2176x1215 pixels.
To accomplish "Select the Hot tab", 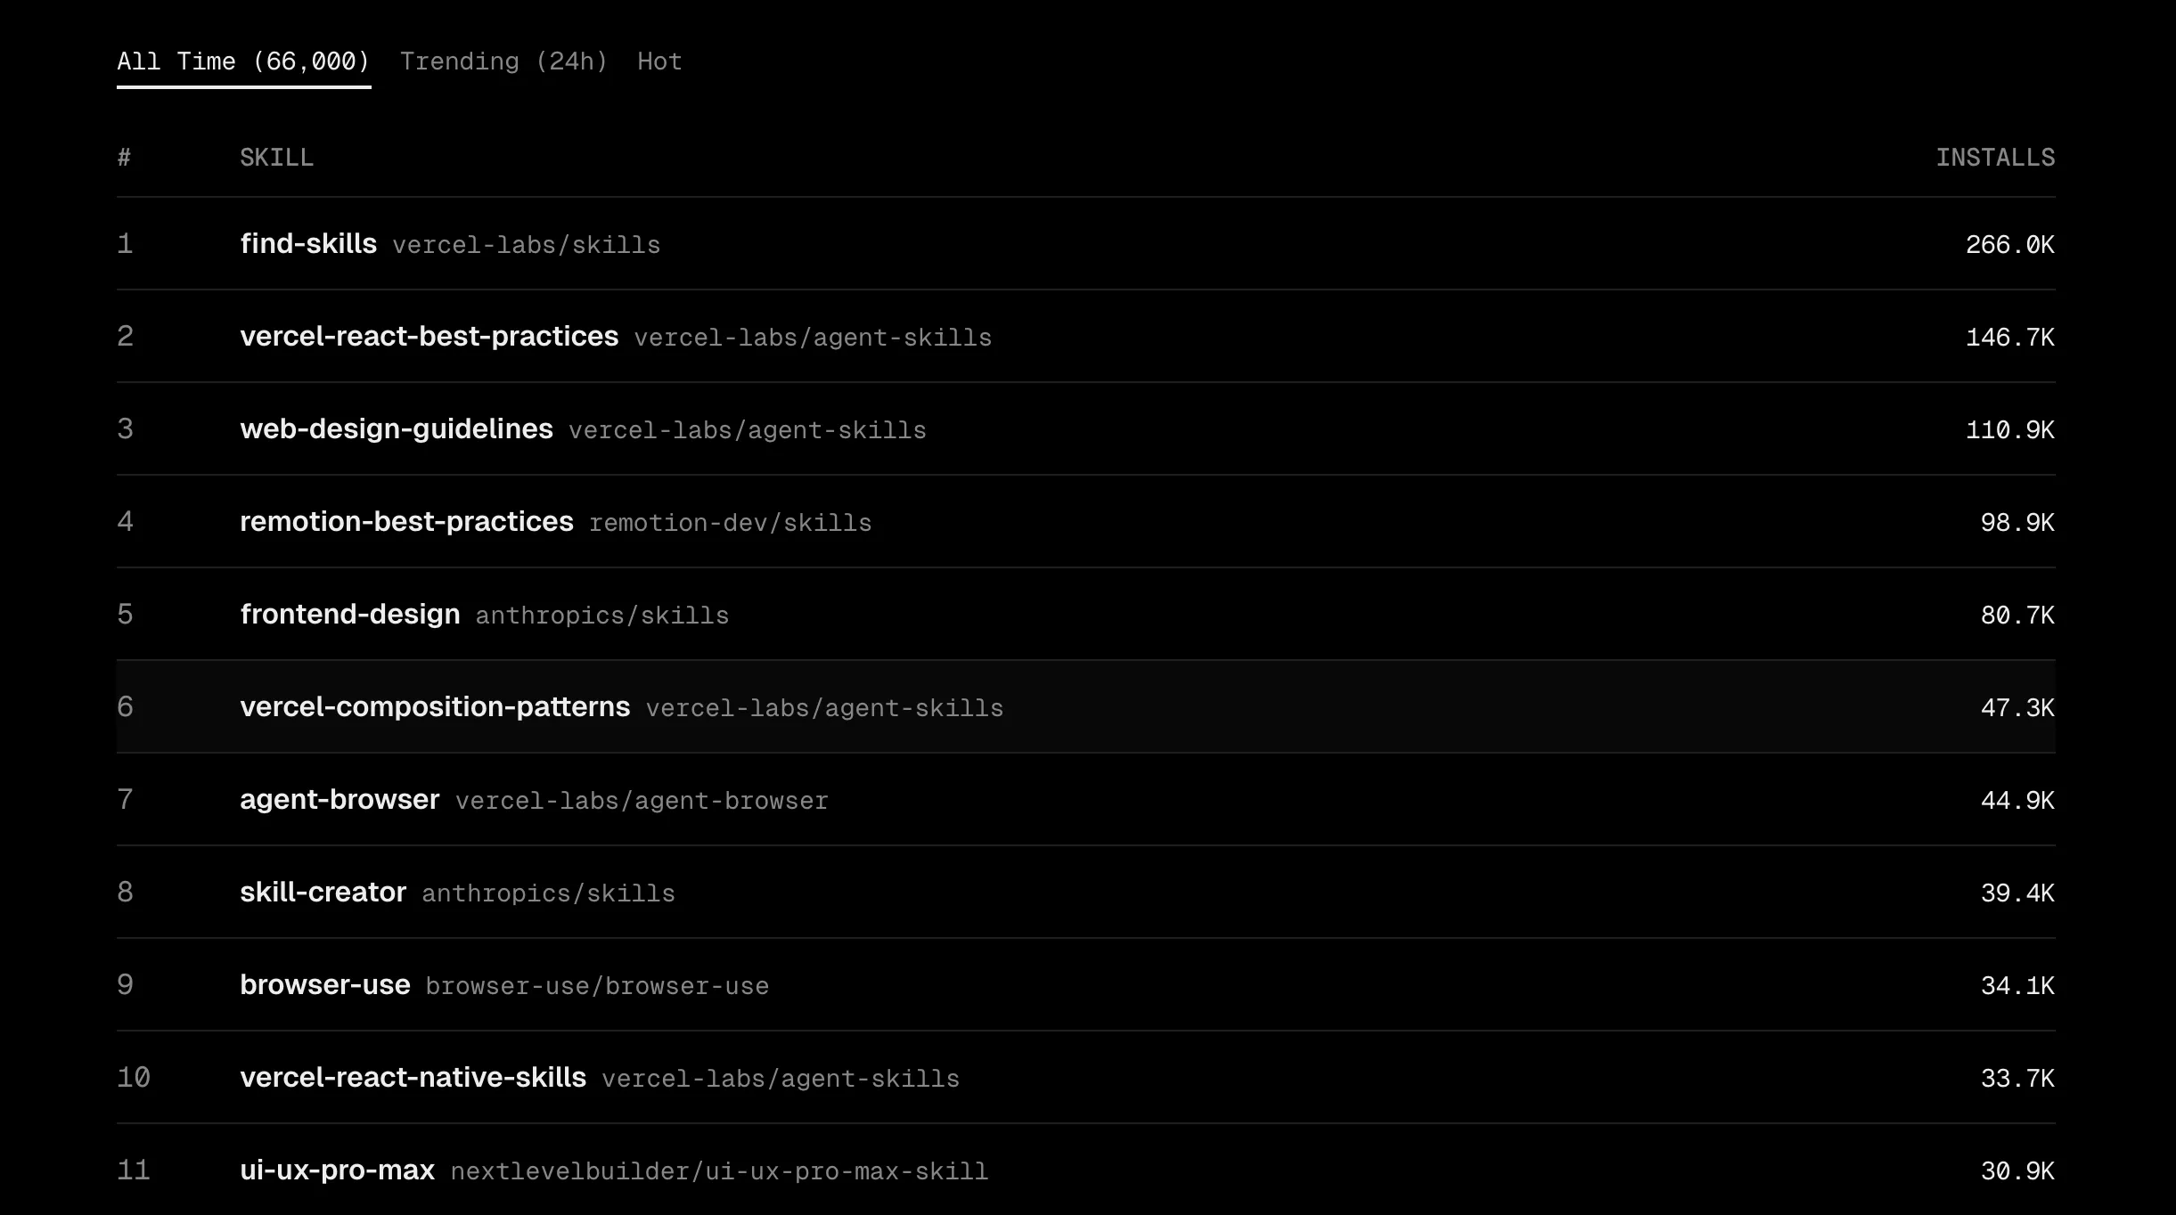I will point(659,61).
